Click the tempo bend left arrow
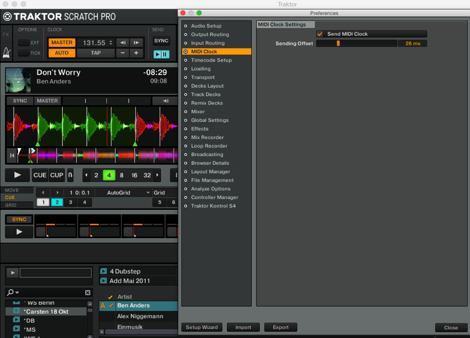 coord(123,42)
